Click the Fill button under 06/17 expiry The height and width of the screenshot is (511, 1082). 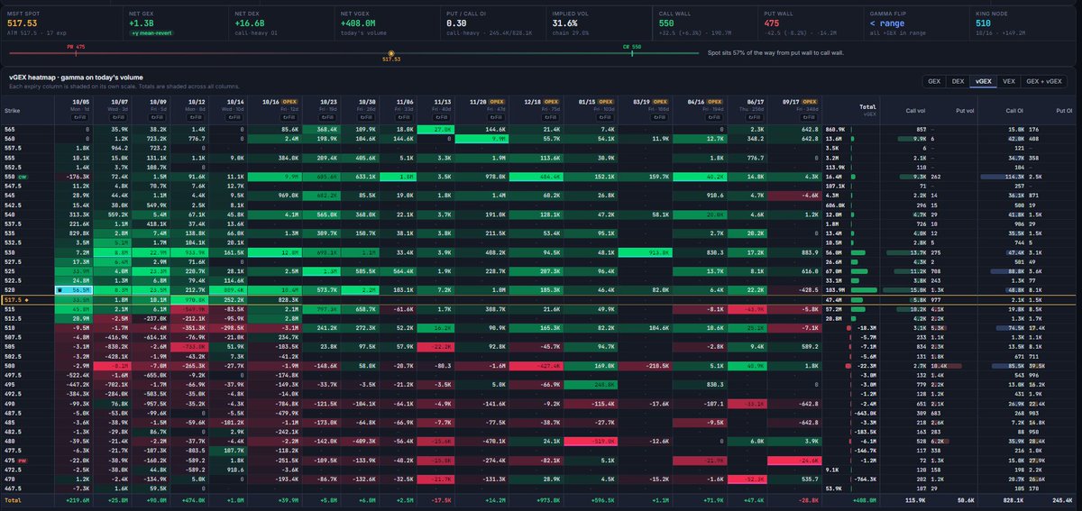[x=754, y=117]
